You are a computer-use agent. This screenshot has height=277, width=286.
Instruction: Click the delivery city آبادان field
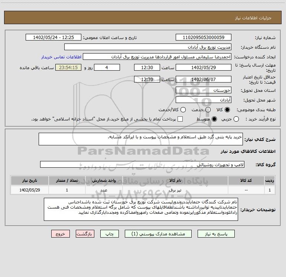(204, 100)
